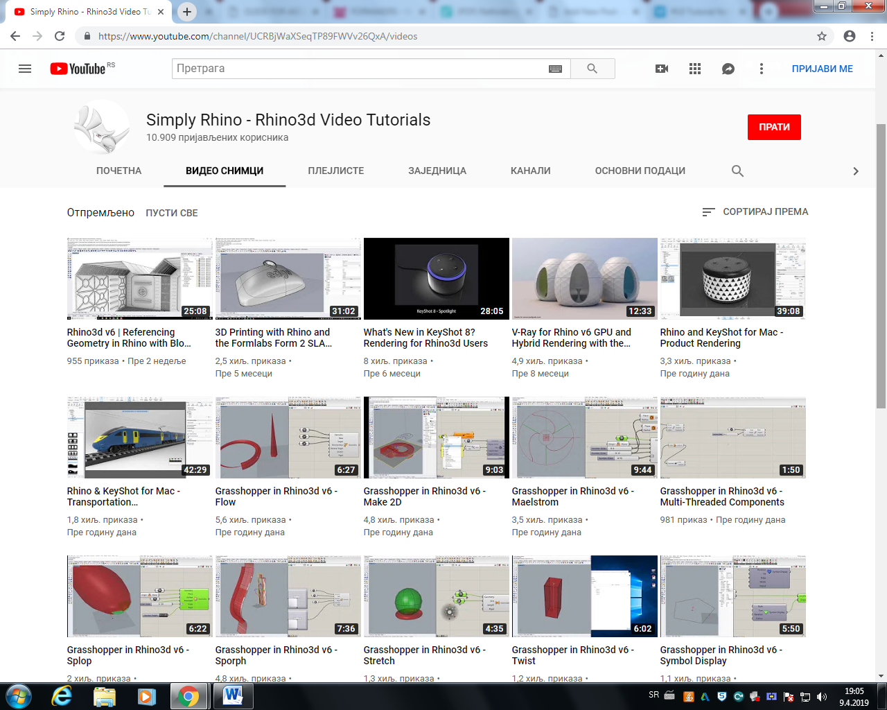The width and height of the screenshot is (887, 710).
Task: Open the Transportation KeyShot video thumbnail
Action: [140, 438]
